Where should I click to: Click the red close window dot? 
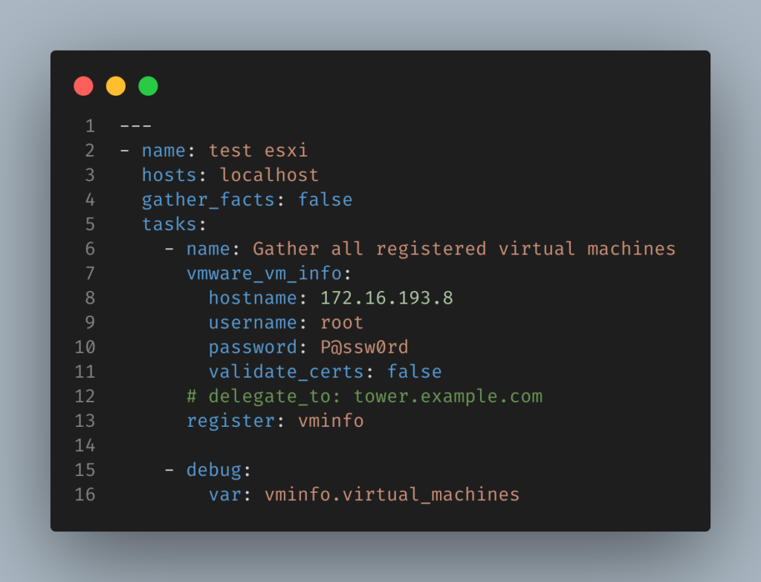coord(83,86)
